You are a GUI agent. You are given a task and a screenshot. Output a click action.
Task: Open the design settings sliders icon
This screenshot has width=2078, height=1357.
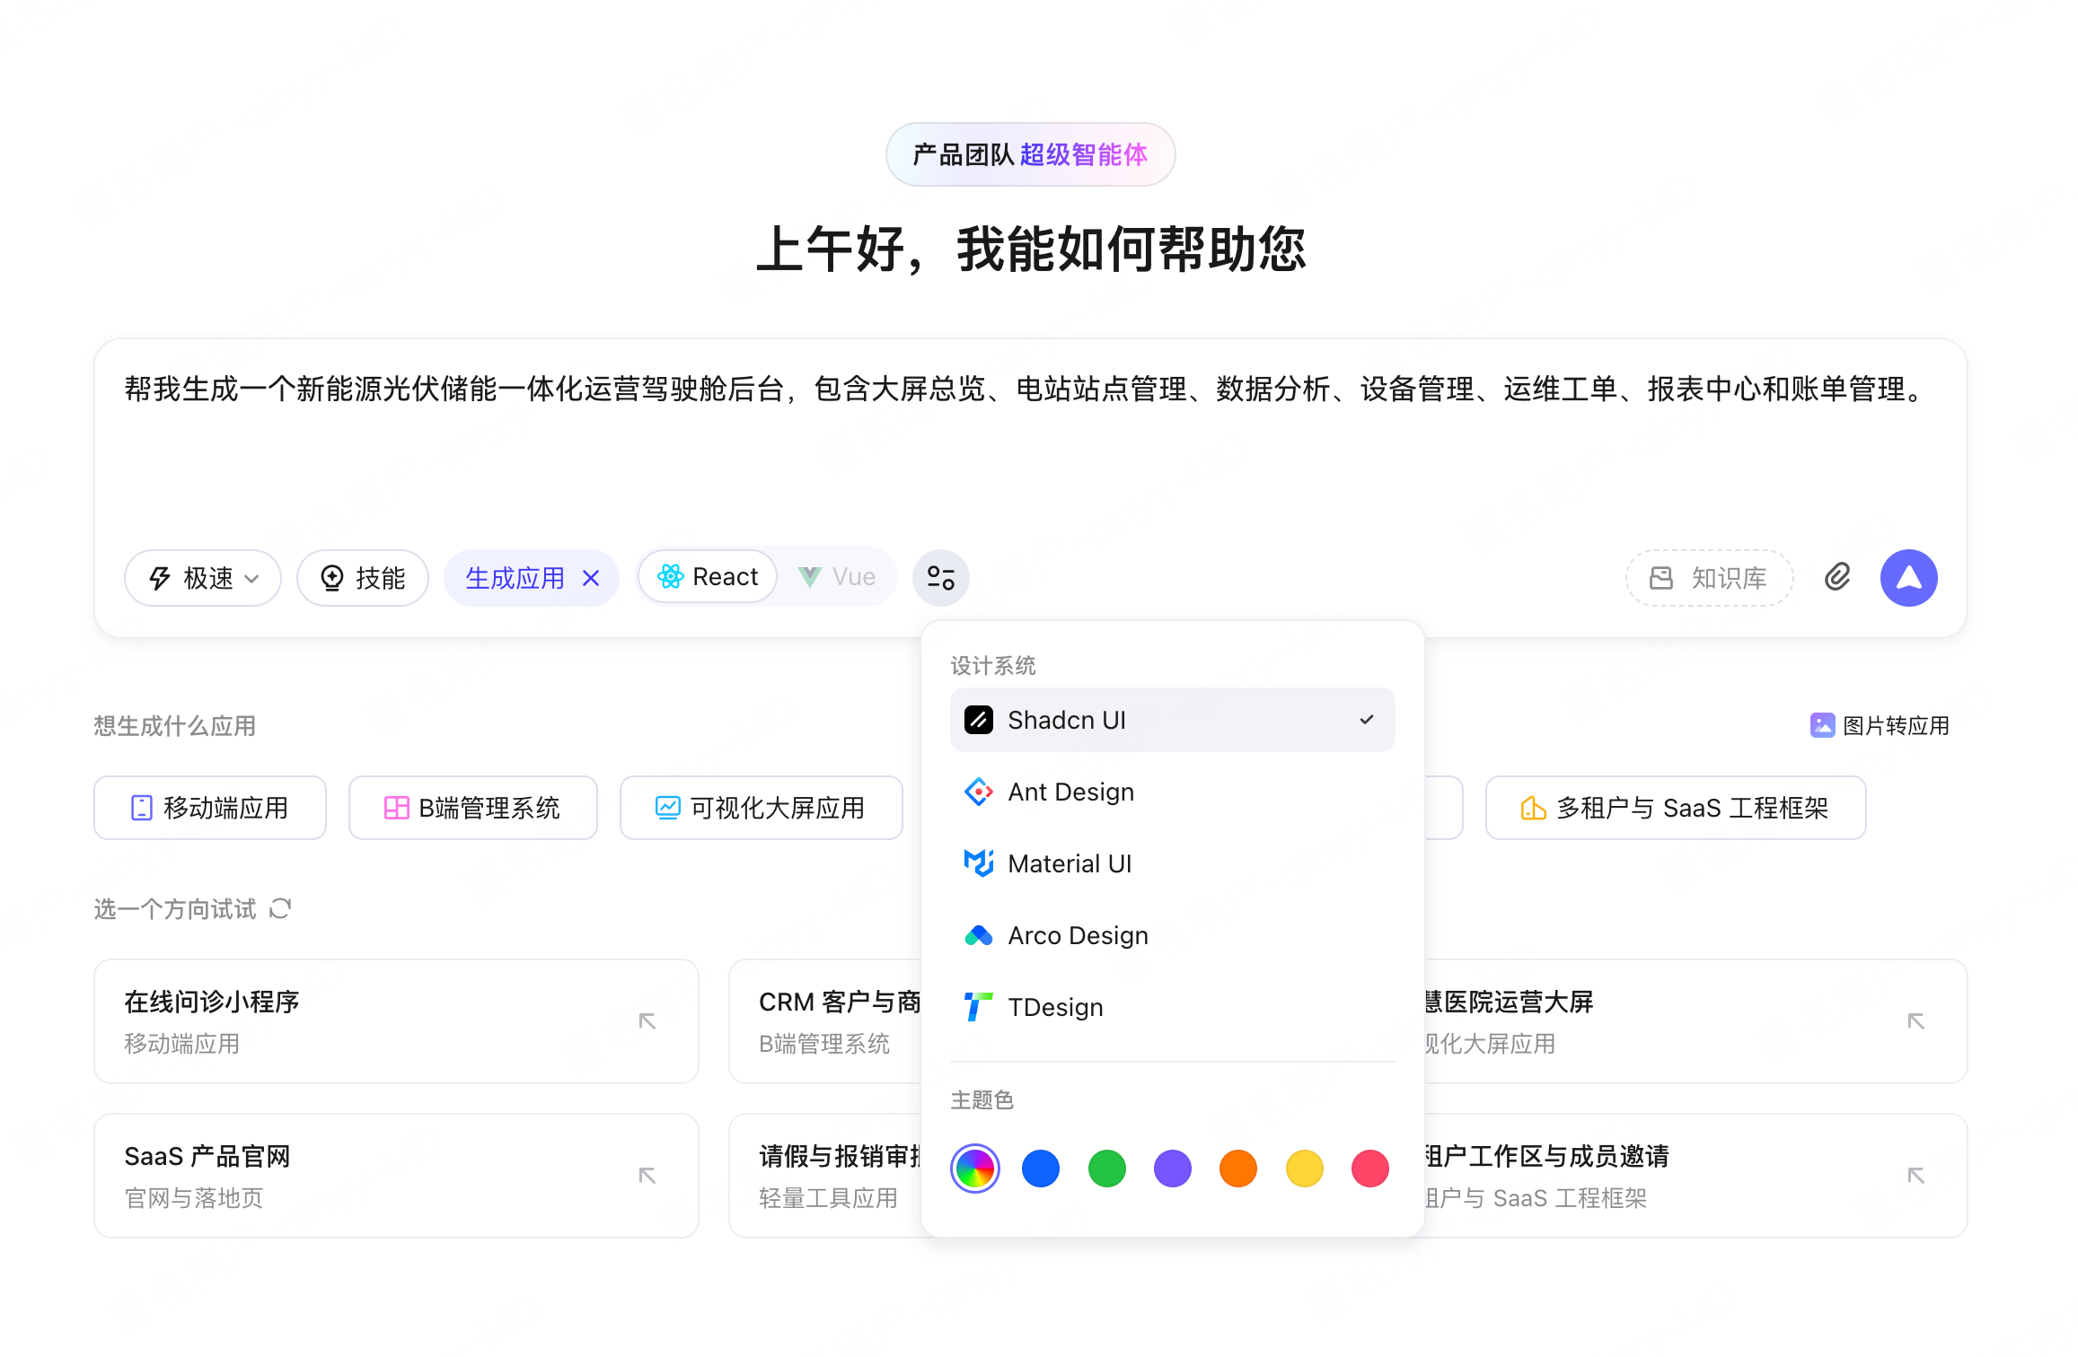coord(940,577)
